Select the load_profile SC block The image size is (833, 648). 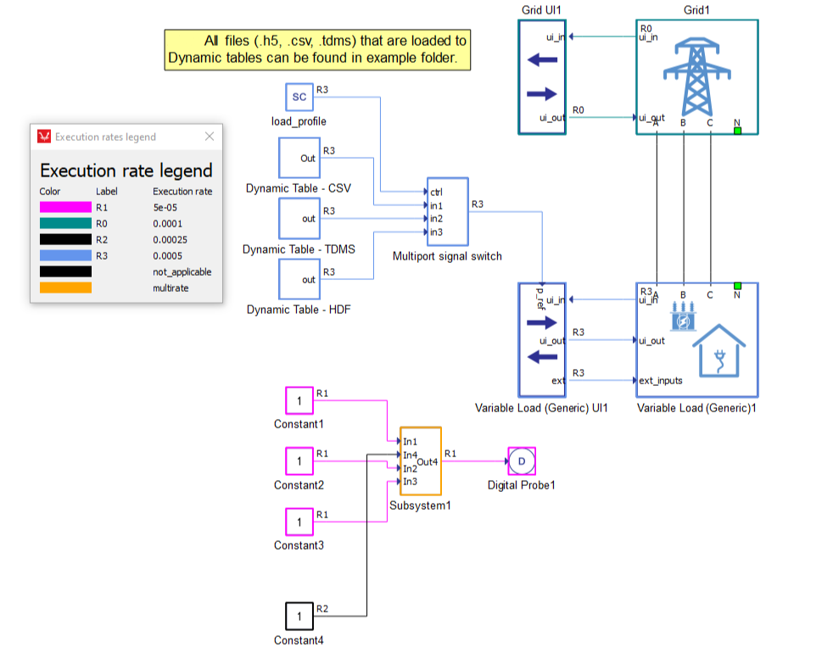pyautogui.click(x=299, y=98)
